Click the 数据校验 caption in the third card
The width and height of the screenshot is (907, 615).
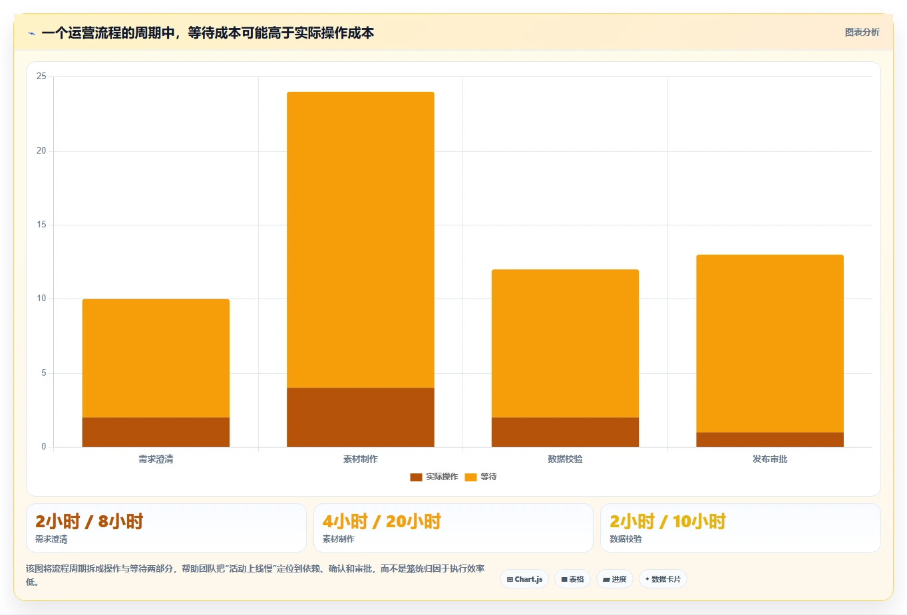pyautogui.click(x=626, y=539)
